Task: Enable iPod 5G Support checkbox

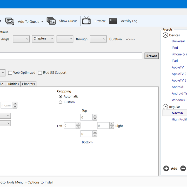Action: [x=40, y=73]
